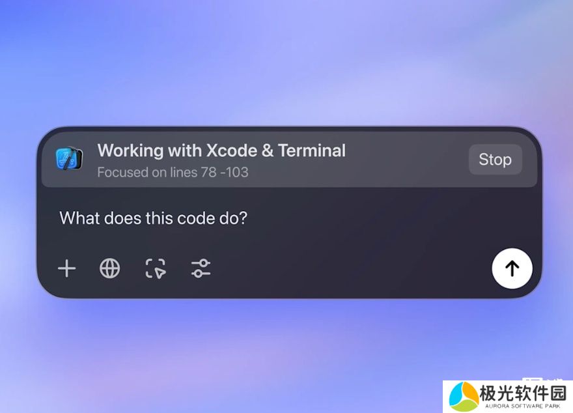Image resolution: width=573 pixels, height=413 pixels.
Task: Add a file using the plus icon
Action: point(67,268)
